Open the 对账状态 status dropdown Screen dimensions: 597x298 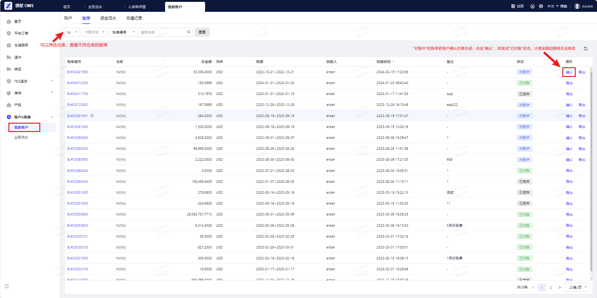click(95, 32)
